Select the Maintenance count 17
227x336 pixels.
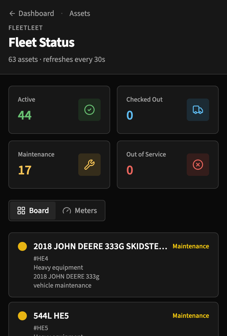tap(25, 170)
